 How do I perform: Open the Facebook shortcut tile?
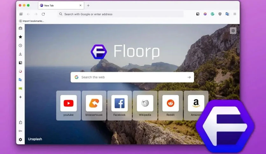119,106
